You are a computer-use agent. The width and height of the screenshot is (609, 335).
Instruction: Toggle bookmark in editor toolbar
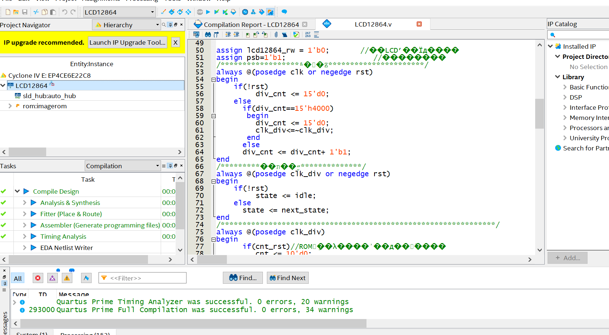click(248, 35)
